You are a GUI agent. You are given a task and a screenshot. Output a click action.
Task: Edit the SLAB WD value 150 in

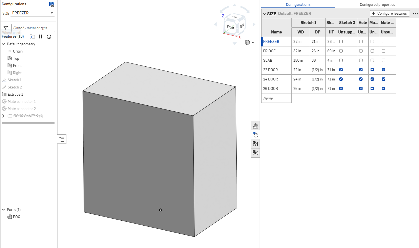(x=301, y=60)
